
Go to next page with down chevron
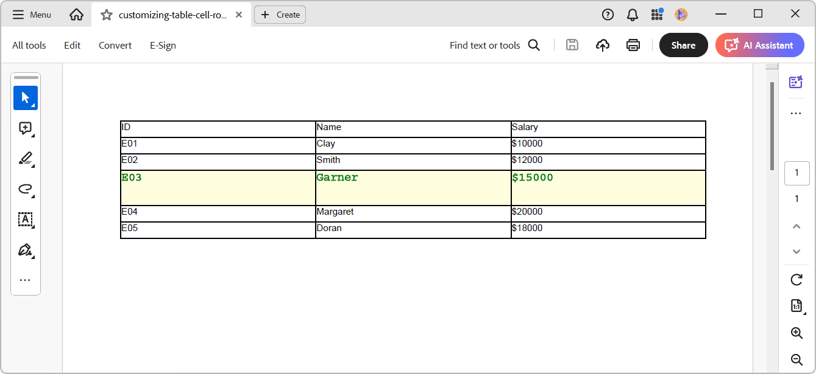point(796,251)
